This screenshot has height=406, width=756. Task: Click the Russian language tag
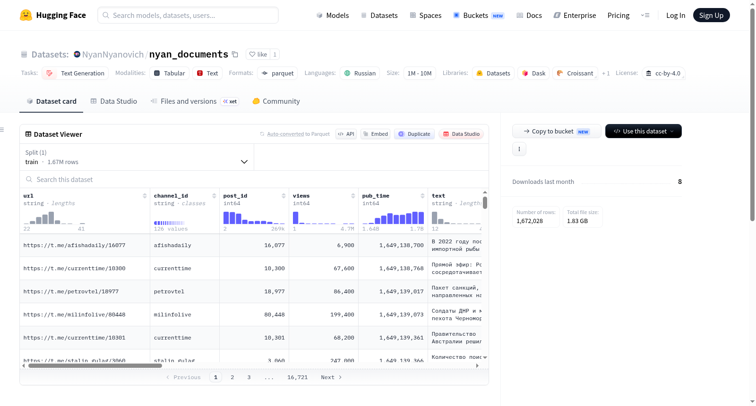(x=360, y=73)
